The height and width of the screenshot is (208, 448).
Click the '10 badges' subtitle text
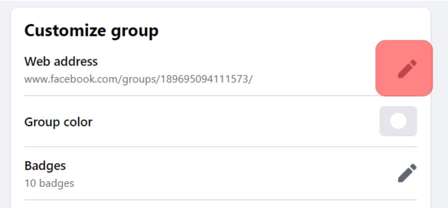(49, 183)
